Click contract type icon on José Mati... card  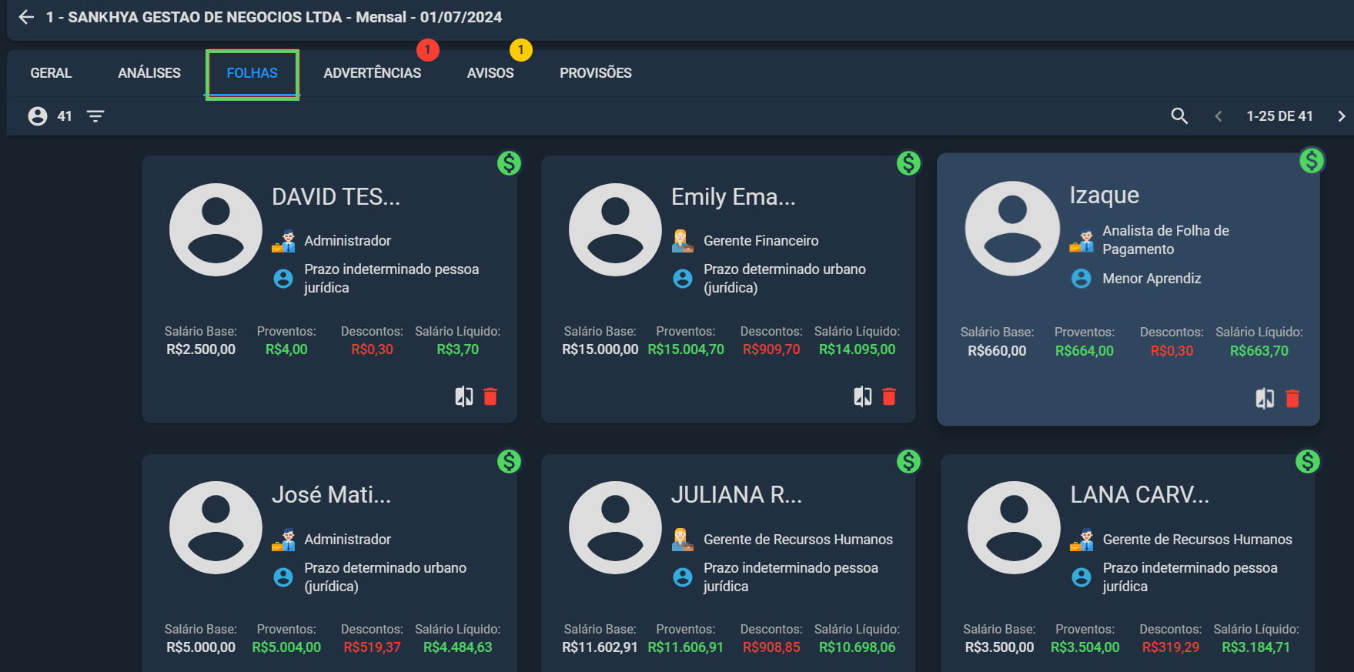283,577
